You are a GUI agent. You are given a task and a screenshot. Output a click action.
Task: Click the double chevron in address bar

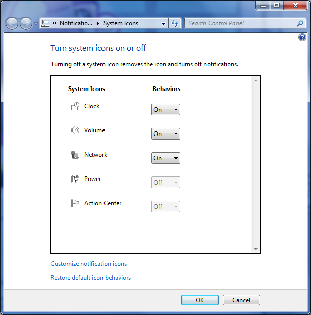point(54,23)
